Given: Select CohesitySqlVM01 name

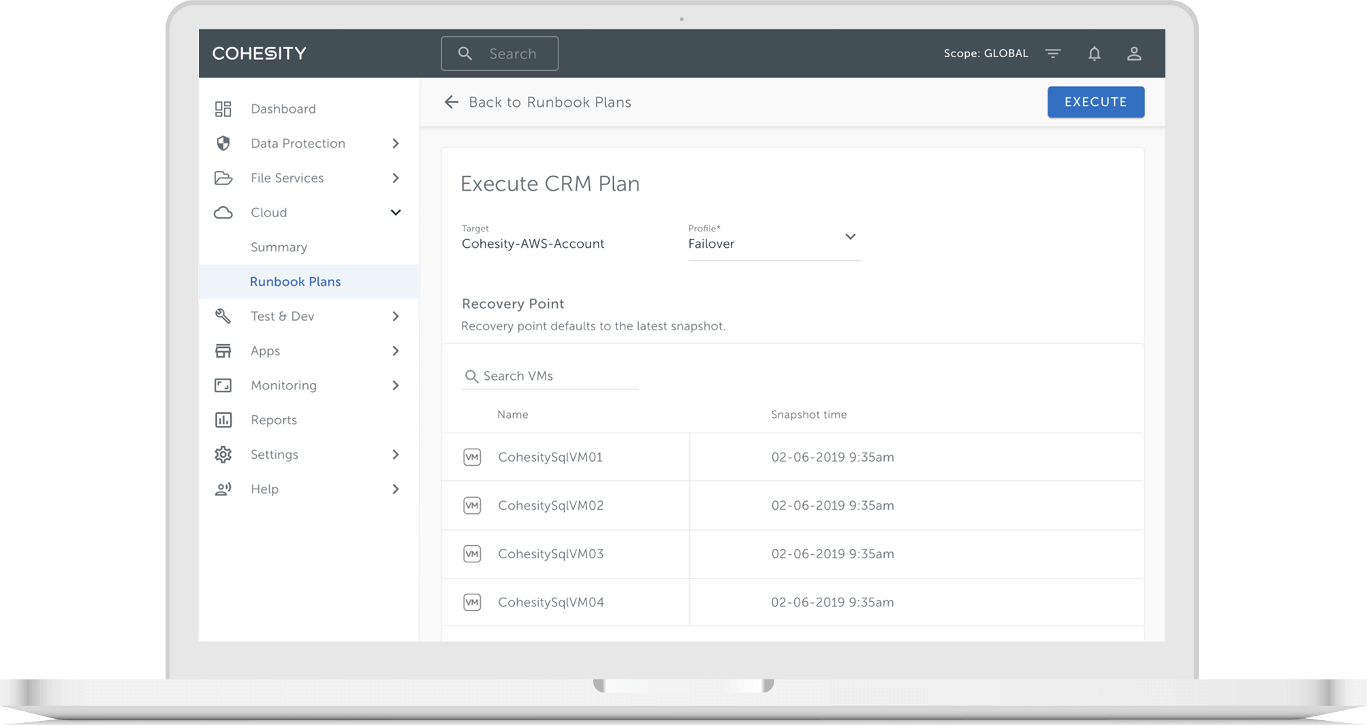Looking at the screenshot, I should pos(550,457).
